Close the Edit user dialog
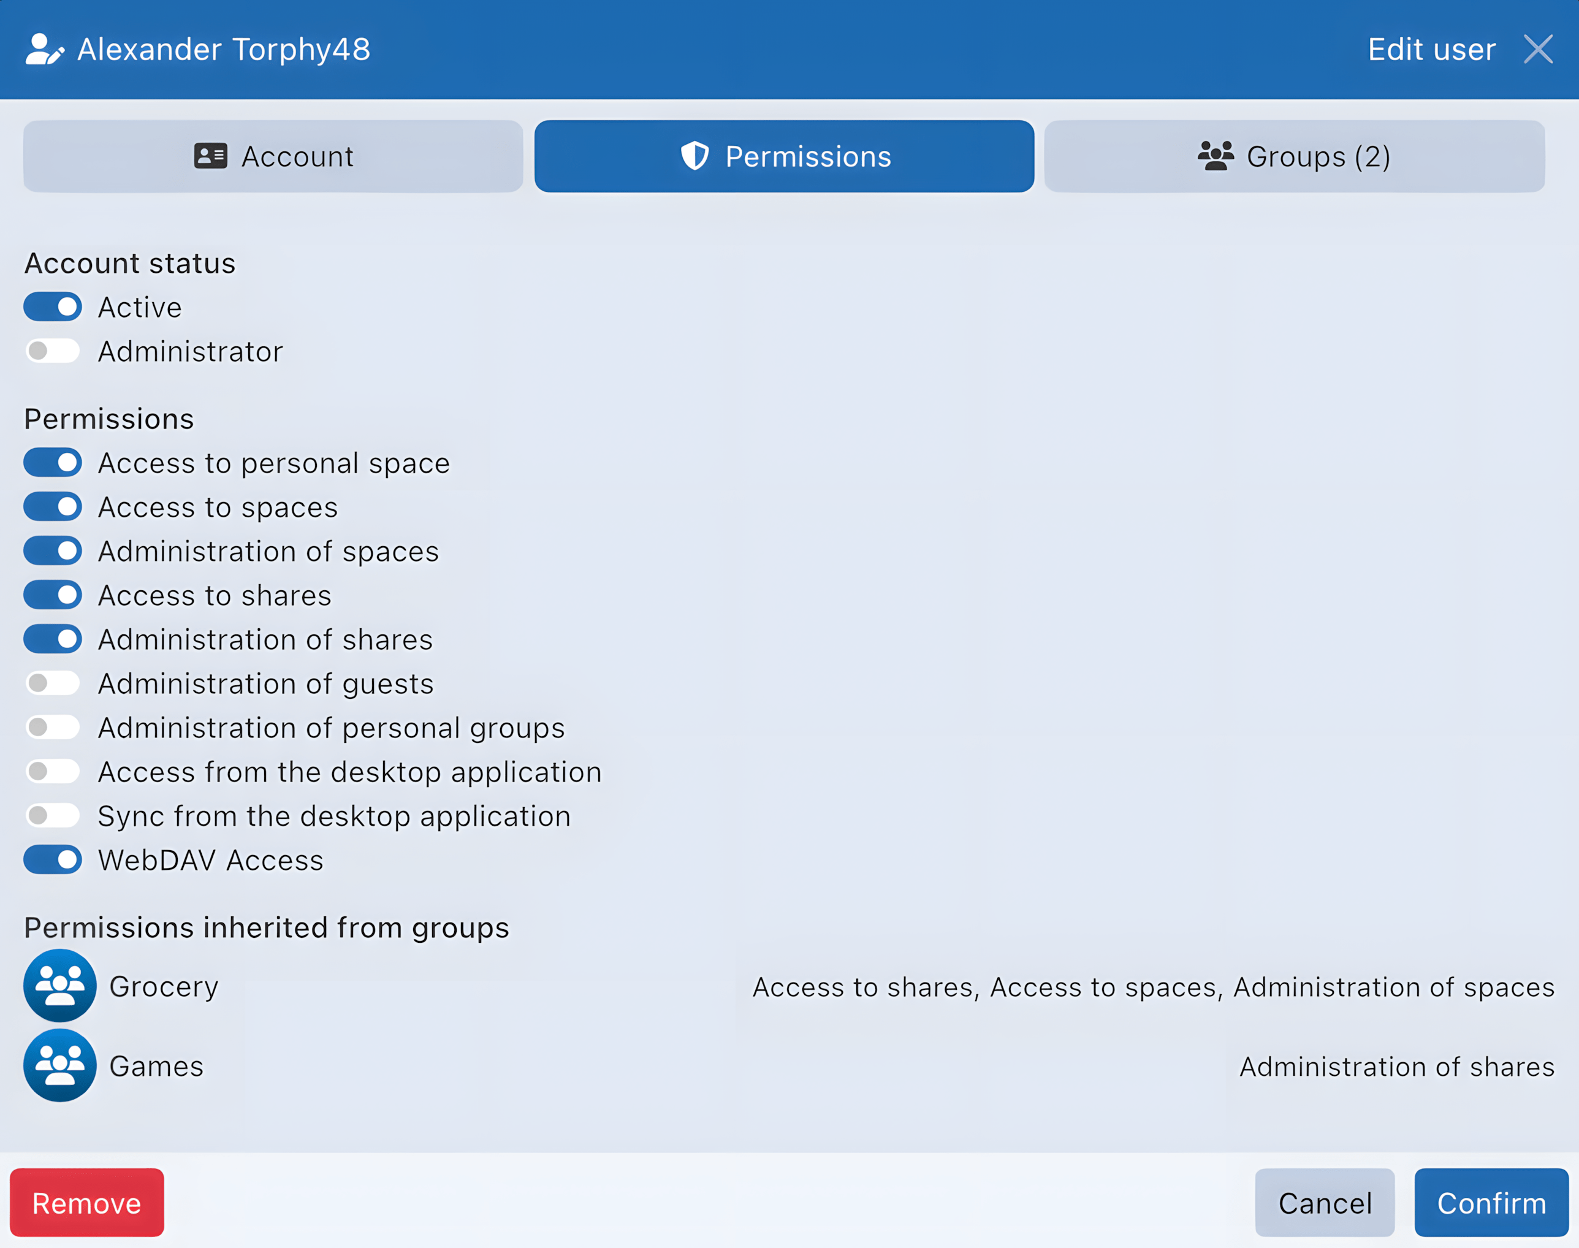The height and width of the screenshot is (1248, 1579). pos(1539,49)
